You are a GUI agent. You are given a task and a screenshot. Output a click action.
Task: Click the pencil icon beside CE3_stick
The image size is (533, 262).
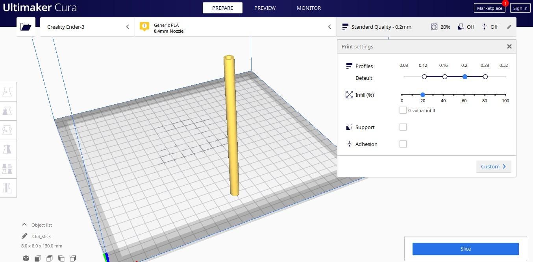[x=24, y=236]
